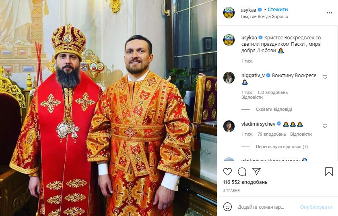Click Опублікувати to post comment
Viewport: 338px width, 216px height.
pos(316,207)
